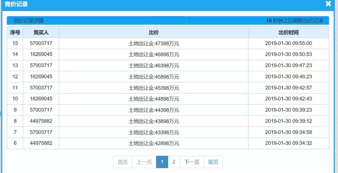Screen dimensions: 338x173
Task: Click timestamp 2019-01-30 09:34:58
Action: point(288,132)
